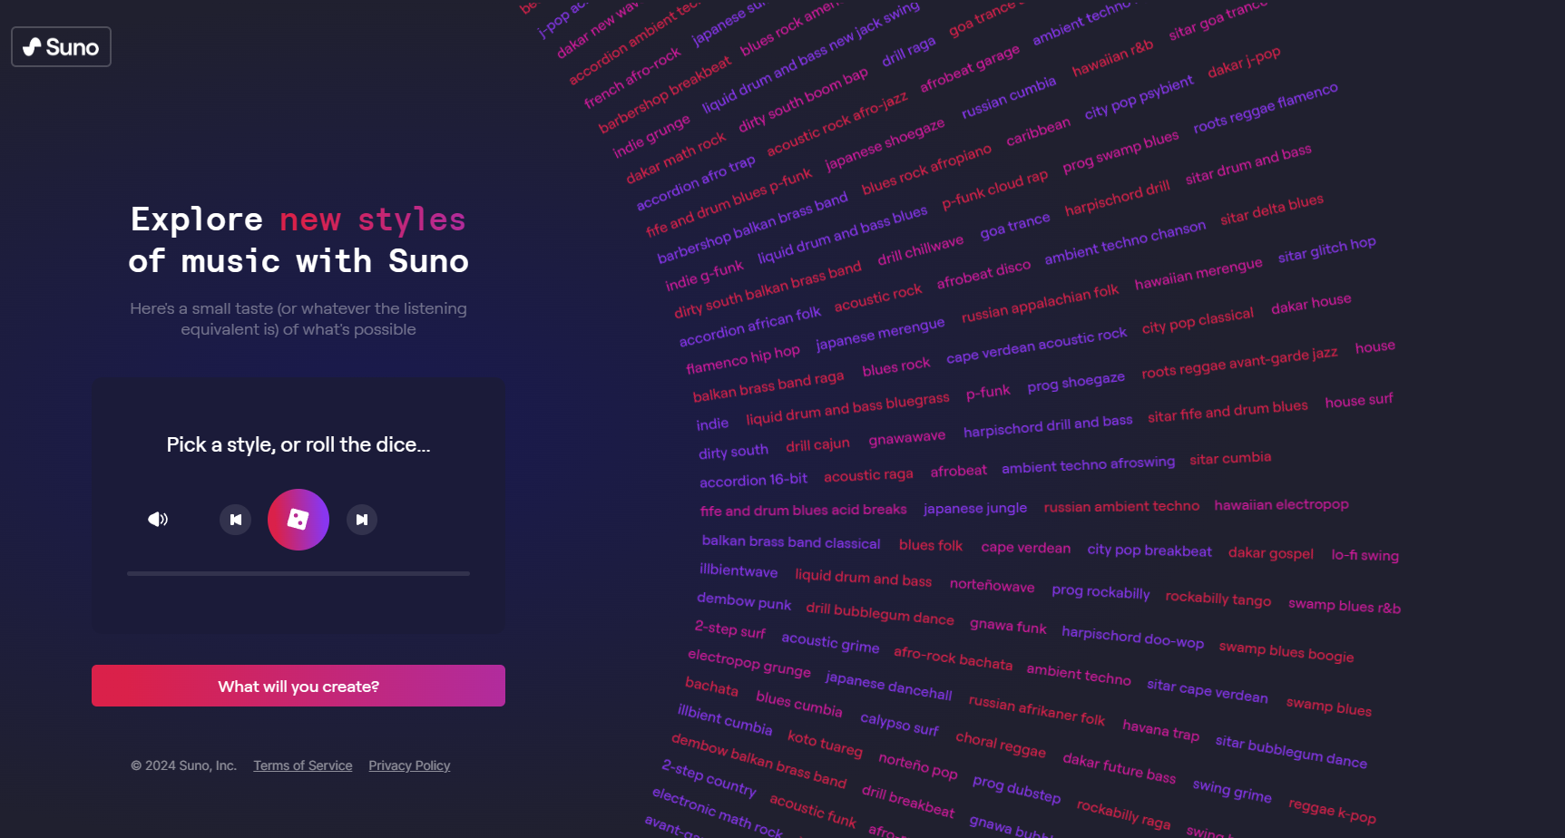Go to the previous track

(x=236, y=520)
